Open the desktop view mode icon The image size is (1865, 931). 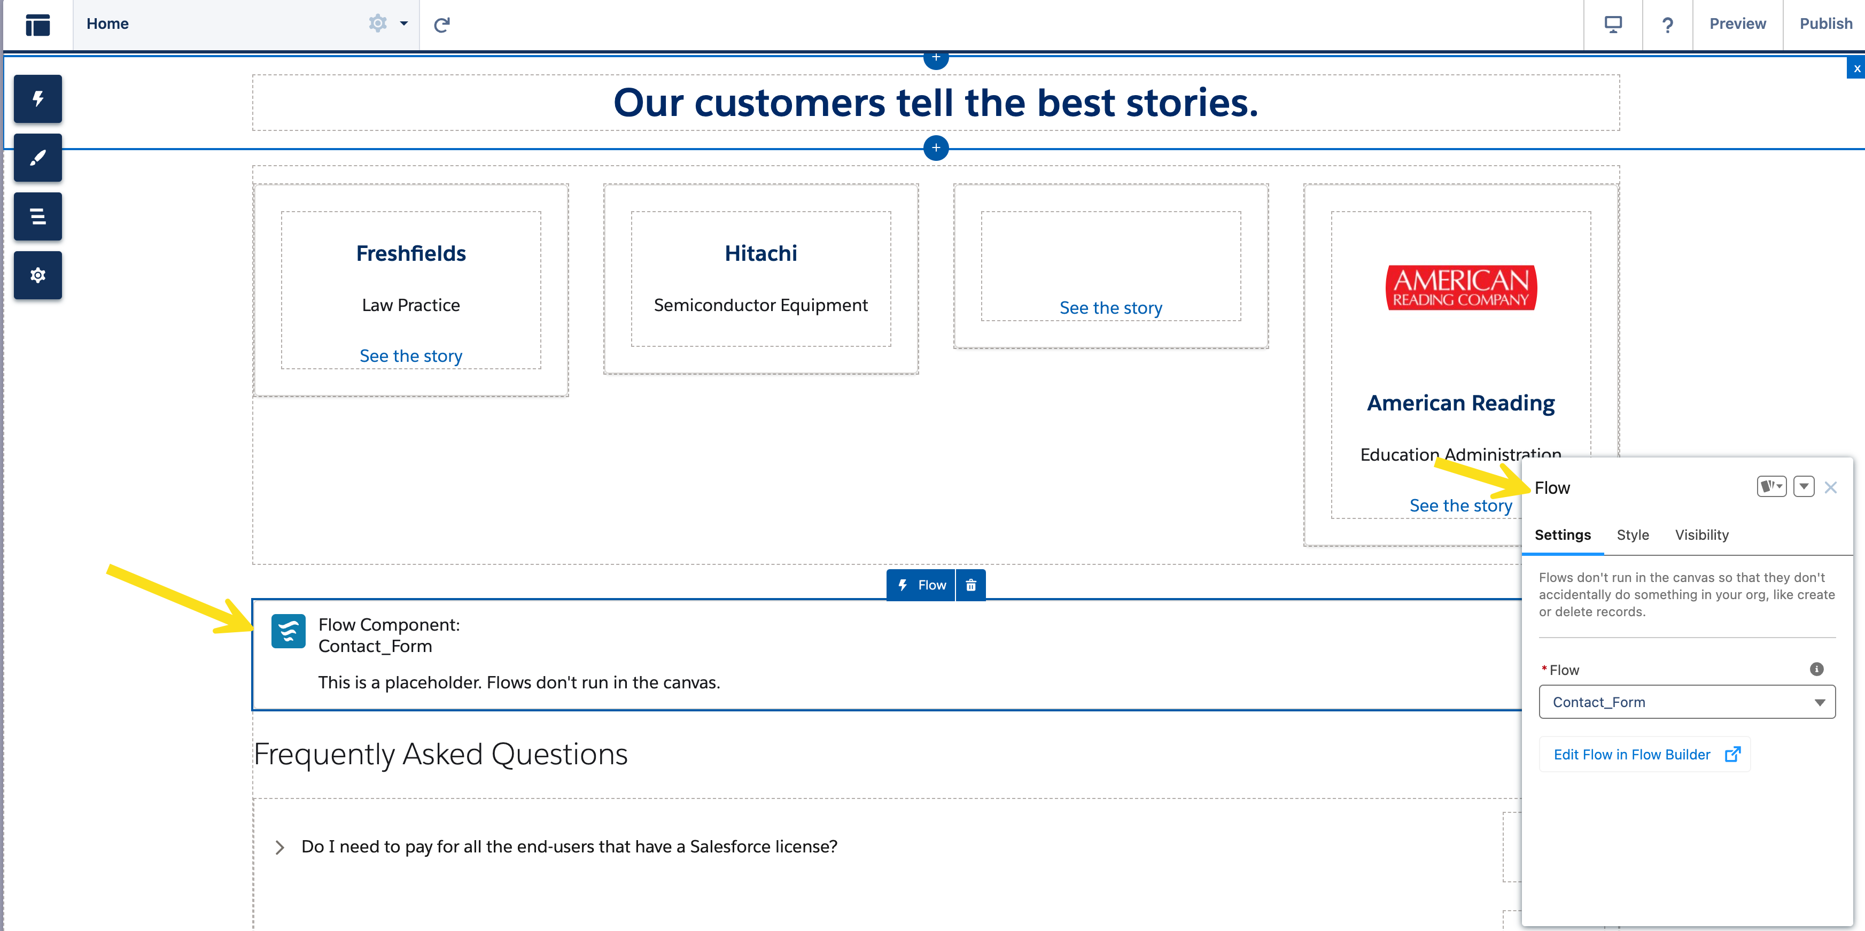[x=1613, y=25]
